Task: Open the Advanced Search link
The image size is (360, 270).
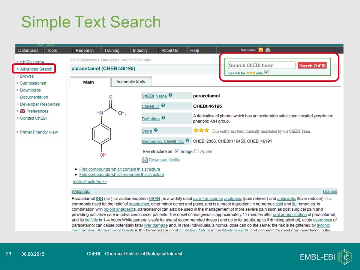Action: 36,69
